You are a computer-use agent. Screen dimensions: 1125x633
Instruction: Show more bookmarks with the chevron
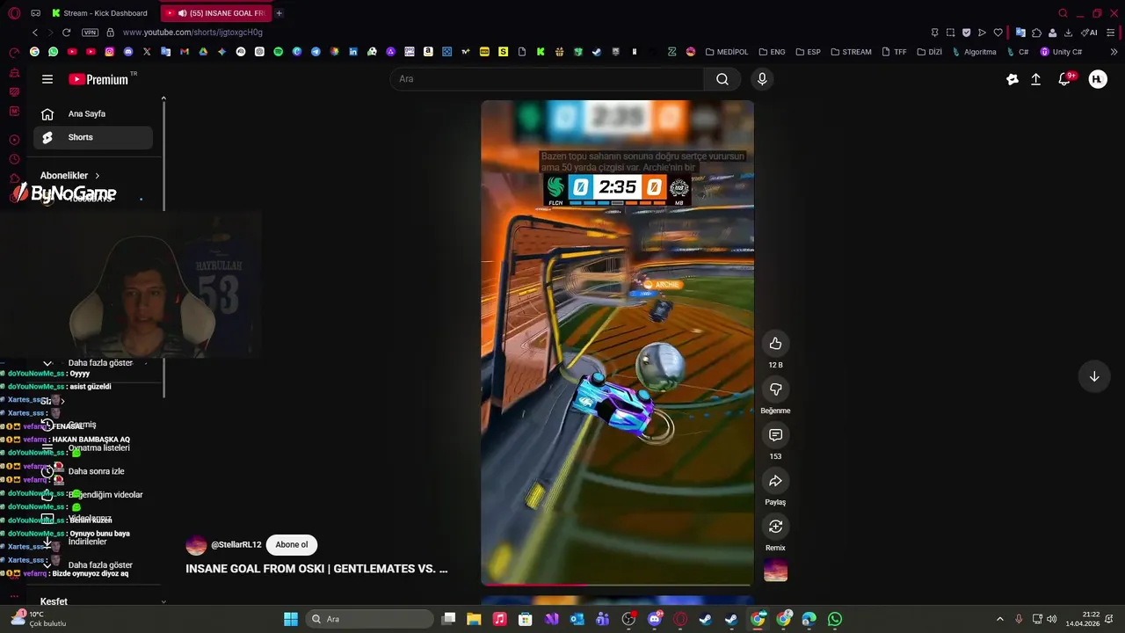[1114, 52]
